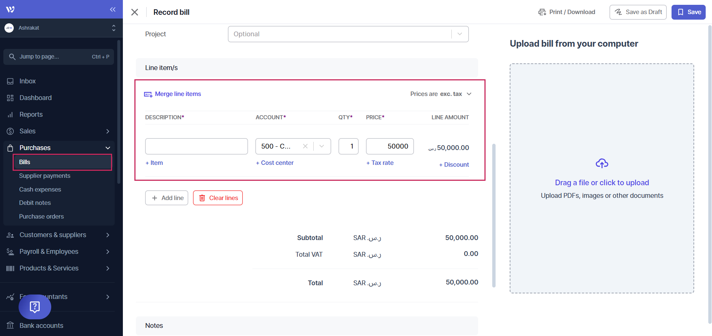
Task: Click the cloud upload icon
Action: point(601,163)
